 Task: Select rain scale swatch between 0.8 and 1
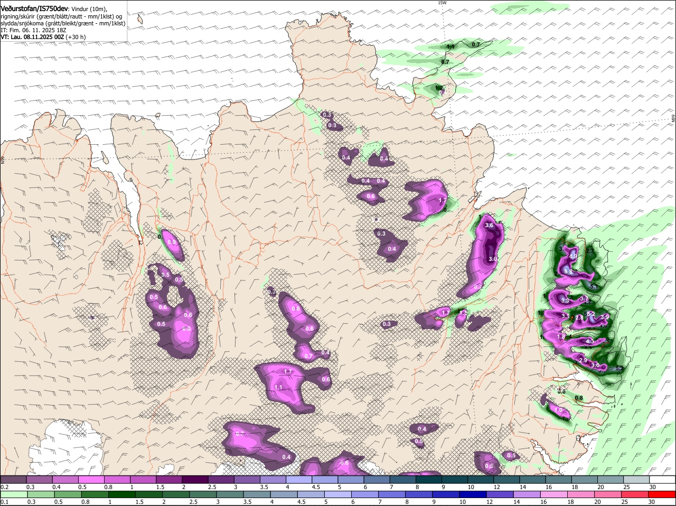click(95, 494)
